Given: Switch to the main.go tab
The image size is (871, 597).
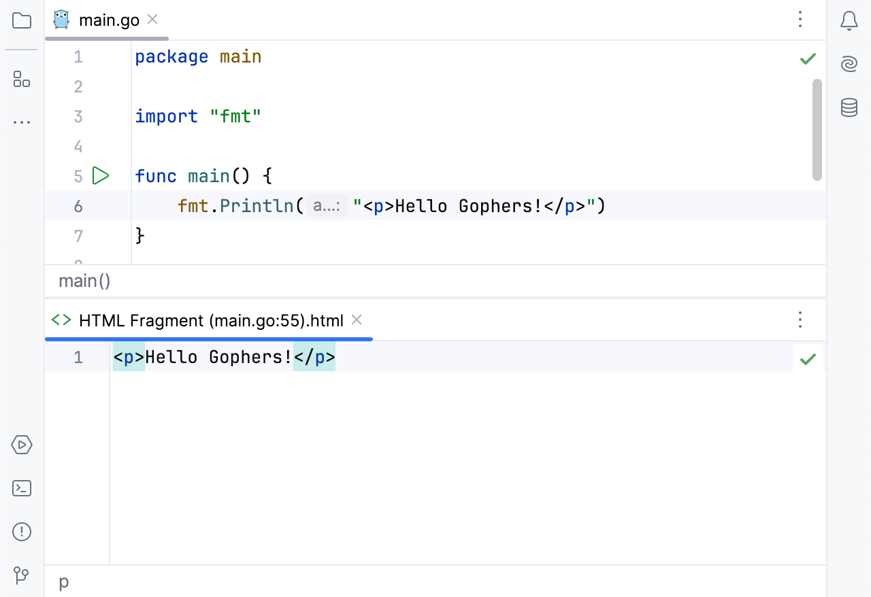Looking at the screenshot, I should [109, 20].
